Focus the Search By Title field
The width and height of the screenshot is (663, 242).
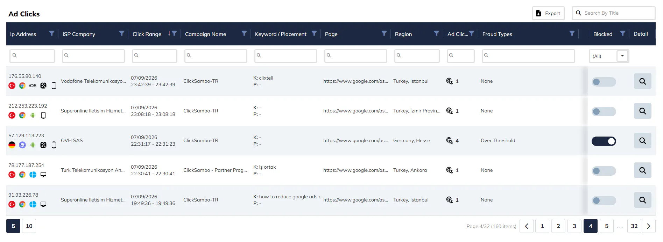pyautogui.click(x=614, y=13)
